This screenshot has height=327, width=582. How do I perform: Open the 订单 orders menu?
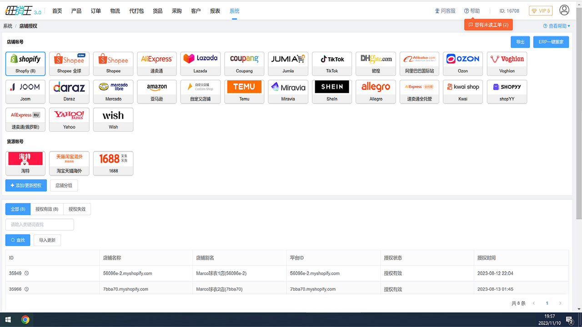[96, 11]
